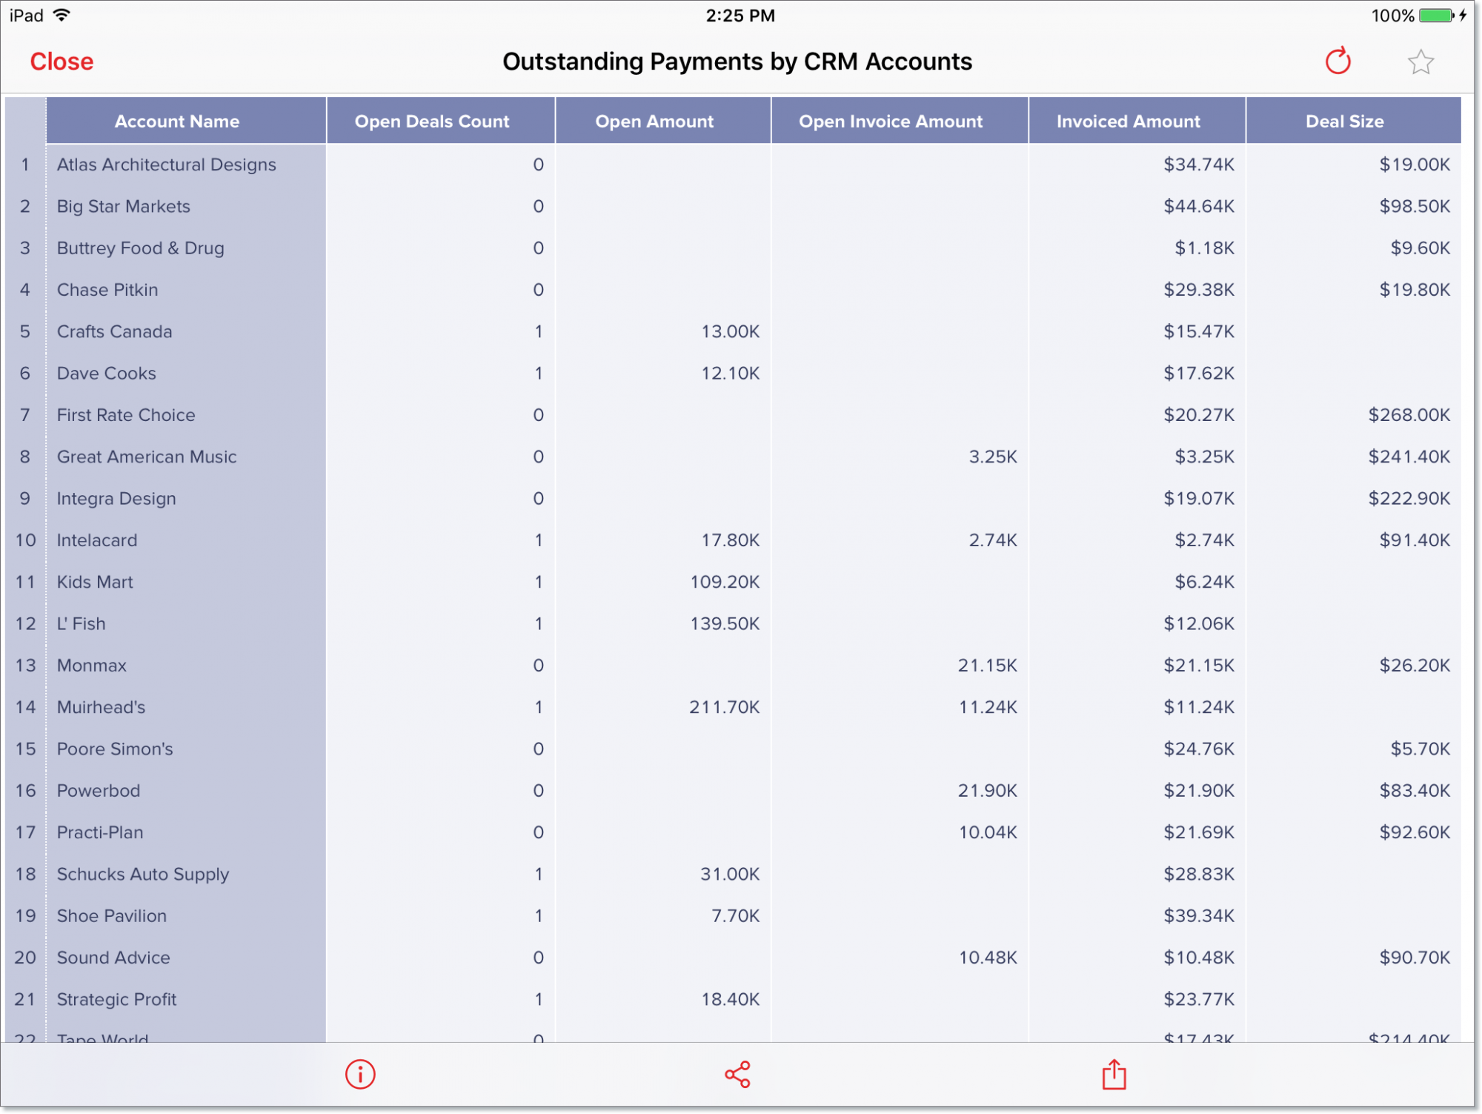Tap the Wi-Fi status icon

[62, 15]
